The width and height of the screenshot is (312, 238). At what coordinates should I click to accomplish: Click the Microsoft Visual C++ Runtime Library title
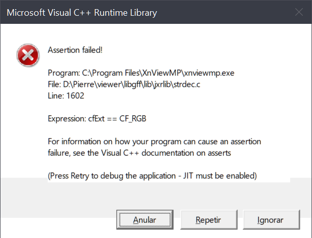pyautogui.click(x=82, y=13)
